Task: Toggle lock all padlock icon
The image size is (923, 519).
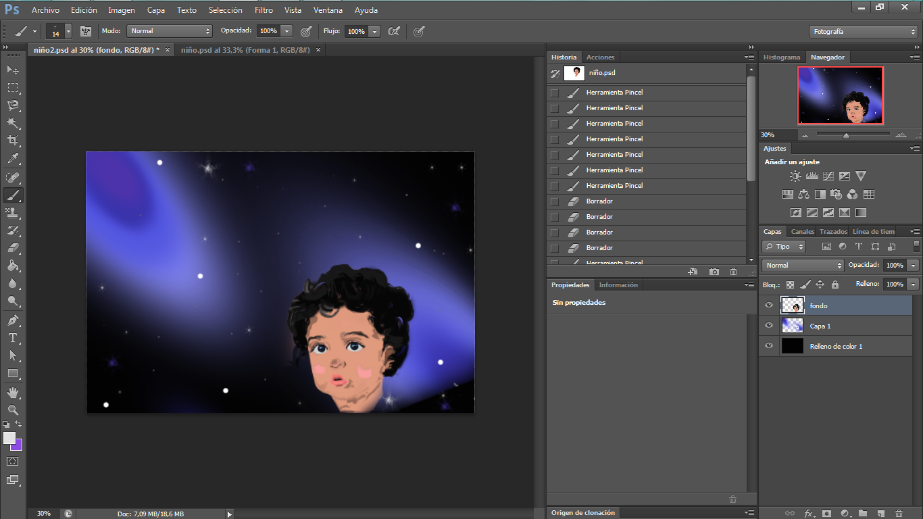Action: (x=834, y=285)
